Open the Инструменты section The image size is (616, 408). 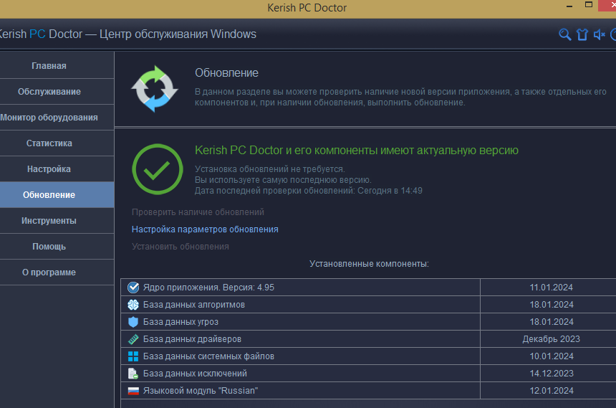tap(57, 221)
